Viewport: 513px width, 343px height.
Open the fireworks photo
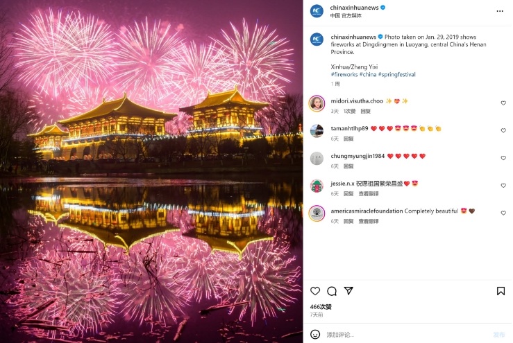pos(151,172)
